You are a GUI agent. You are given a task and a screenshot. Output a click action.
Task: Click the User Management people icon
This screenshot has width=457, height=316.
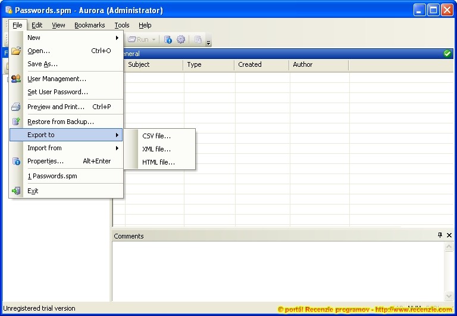16,79
